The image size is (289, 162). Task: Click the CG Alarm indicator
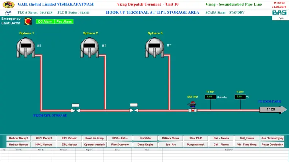[45, 22]
